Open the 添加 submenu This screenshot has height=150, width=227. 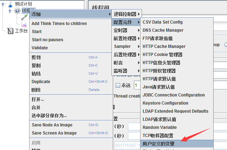tap(71, 14)
